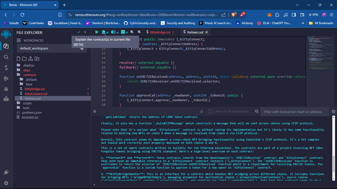
Task: Open the Solodit bookmark
Action: click(x=11, y=23)
